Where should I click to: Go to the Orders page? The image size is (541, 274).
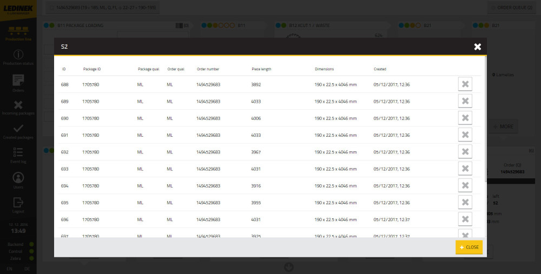18,83
